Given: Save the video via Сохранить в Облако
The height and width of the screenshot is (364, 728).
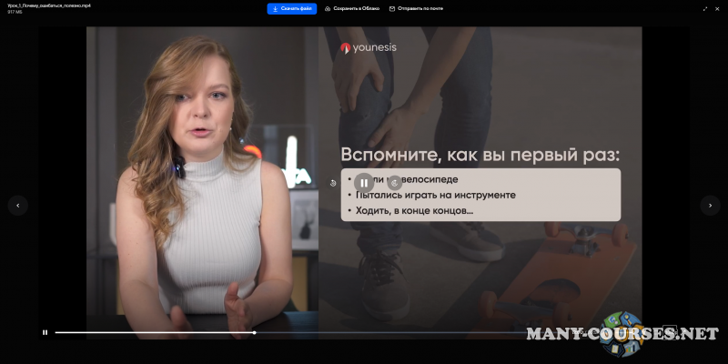Looking at the screenshot, I should [x=352, y=8].
